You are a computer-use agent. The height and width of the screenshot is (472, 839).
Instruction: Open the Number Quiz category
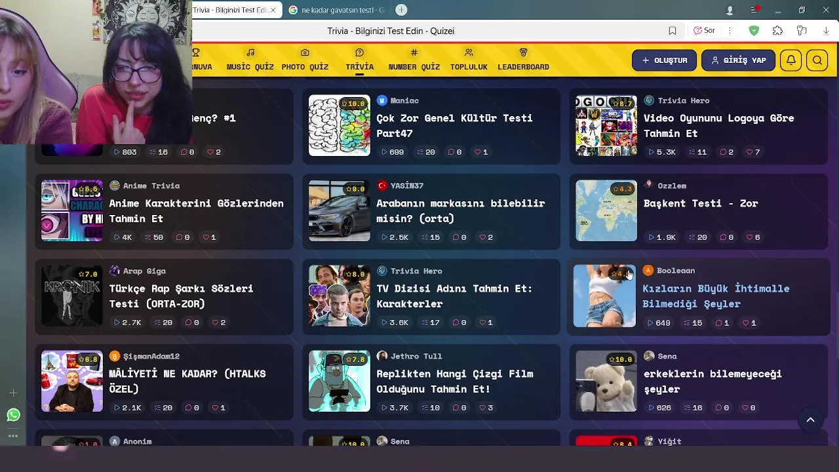(x=414, y=60)
